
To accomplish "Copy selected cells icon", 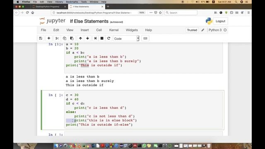I will click(x=65, y=38).
